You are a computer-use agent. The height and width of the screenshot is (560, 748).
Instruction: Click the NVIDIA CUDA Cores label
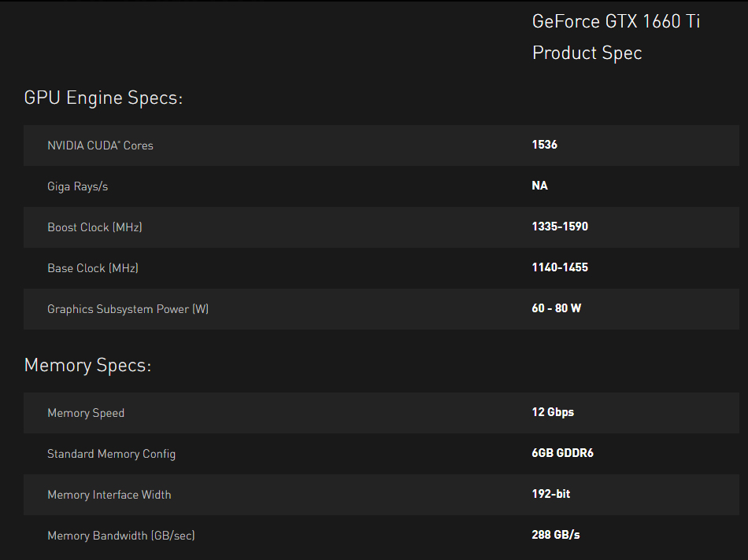(100, 146)
